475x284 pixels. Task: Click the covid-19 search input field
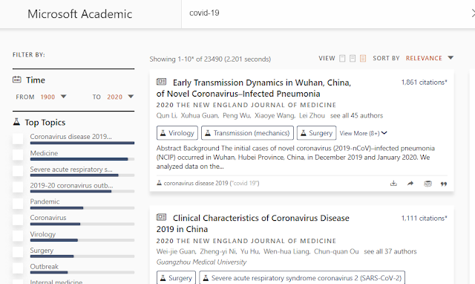tap(326, 13)
